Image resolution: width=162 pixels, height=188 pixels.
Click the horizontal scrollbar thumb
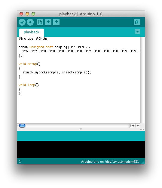[x=22, y=126]
